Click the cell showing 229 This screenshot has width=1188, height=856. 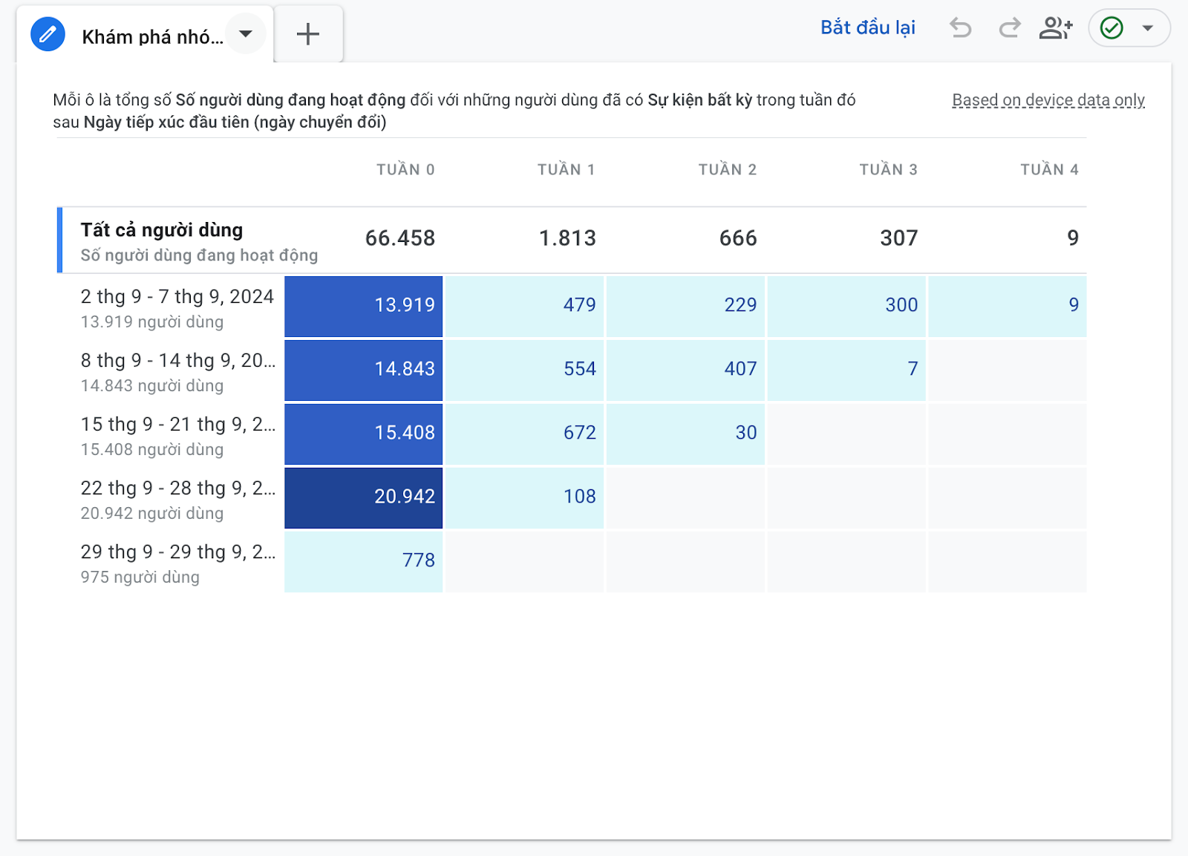685,306
